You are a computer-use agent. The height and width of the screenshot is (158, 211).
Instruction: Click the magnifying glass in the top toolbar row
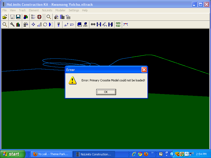(x=49, y=17)
